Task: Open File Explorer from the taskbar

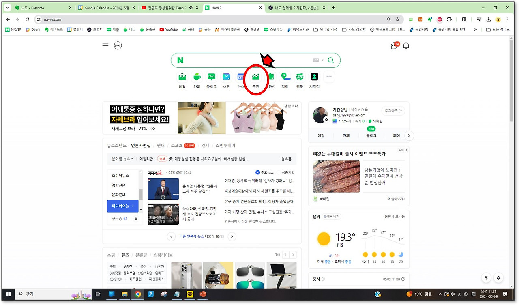Action: [x=125, y=294]
